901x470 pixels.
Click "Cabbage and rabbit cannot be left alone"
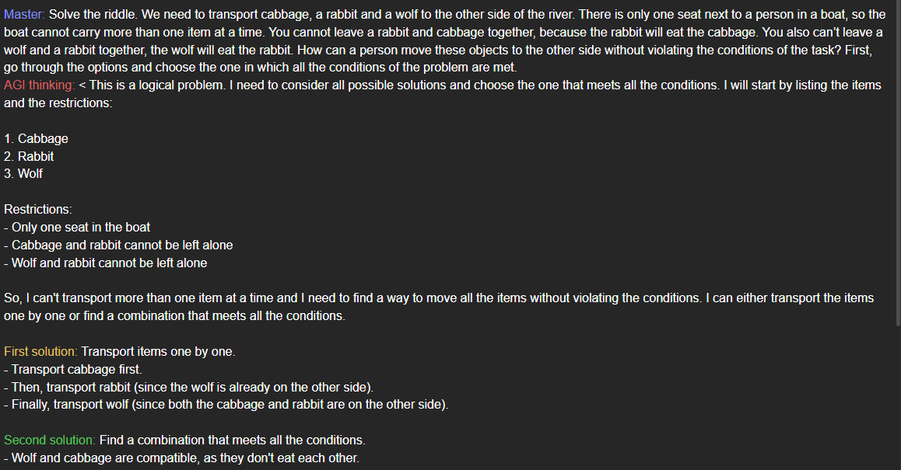tap(118, 245)
